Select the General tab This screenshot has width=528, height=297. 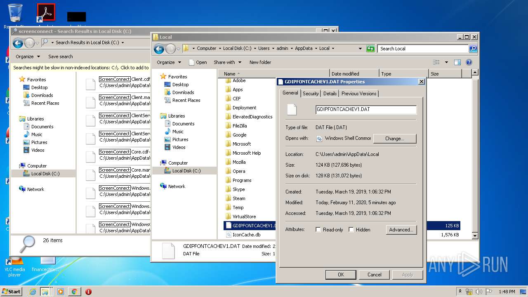[290, 93]
